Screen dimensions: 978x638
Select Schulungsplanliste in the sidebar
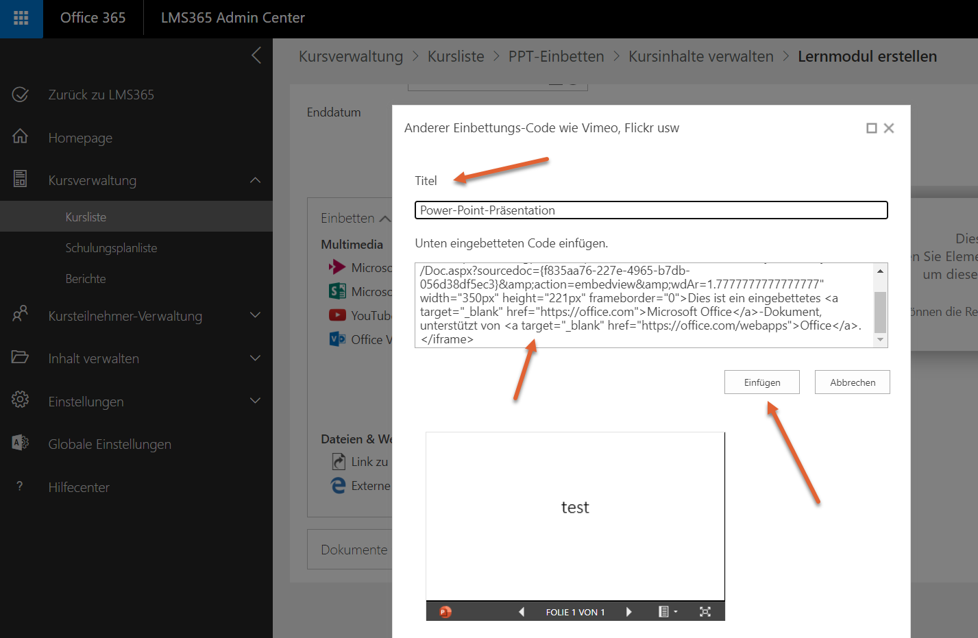pos(111,248)
